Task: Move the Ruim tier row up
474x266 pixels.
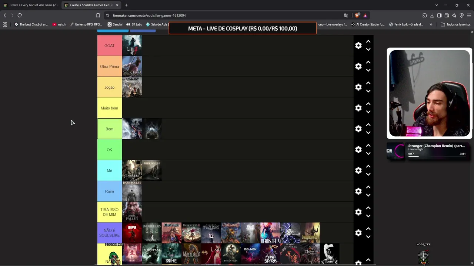Action: [x=368, y=187]
